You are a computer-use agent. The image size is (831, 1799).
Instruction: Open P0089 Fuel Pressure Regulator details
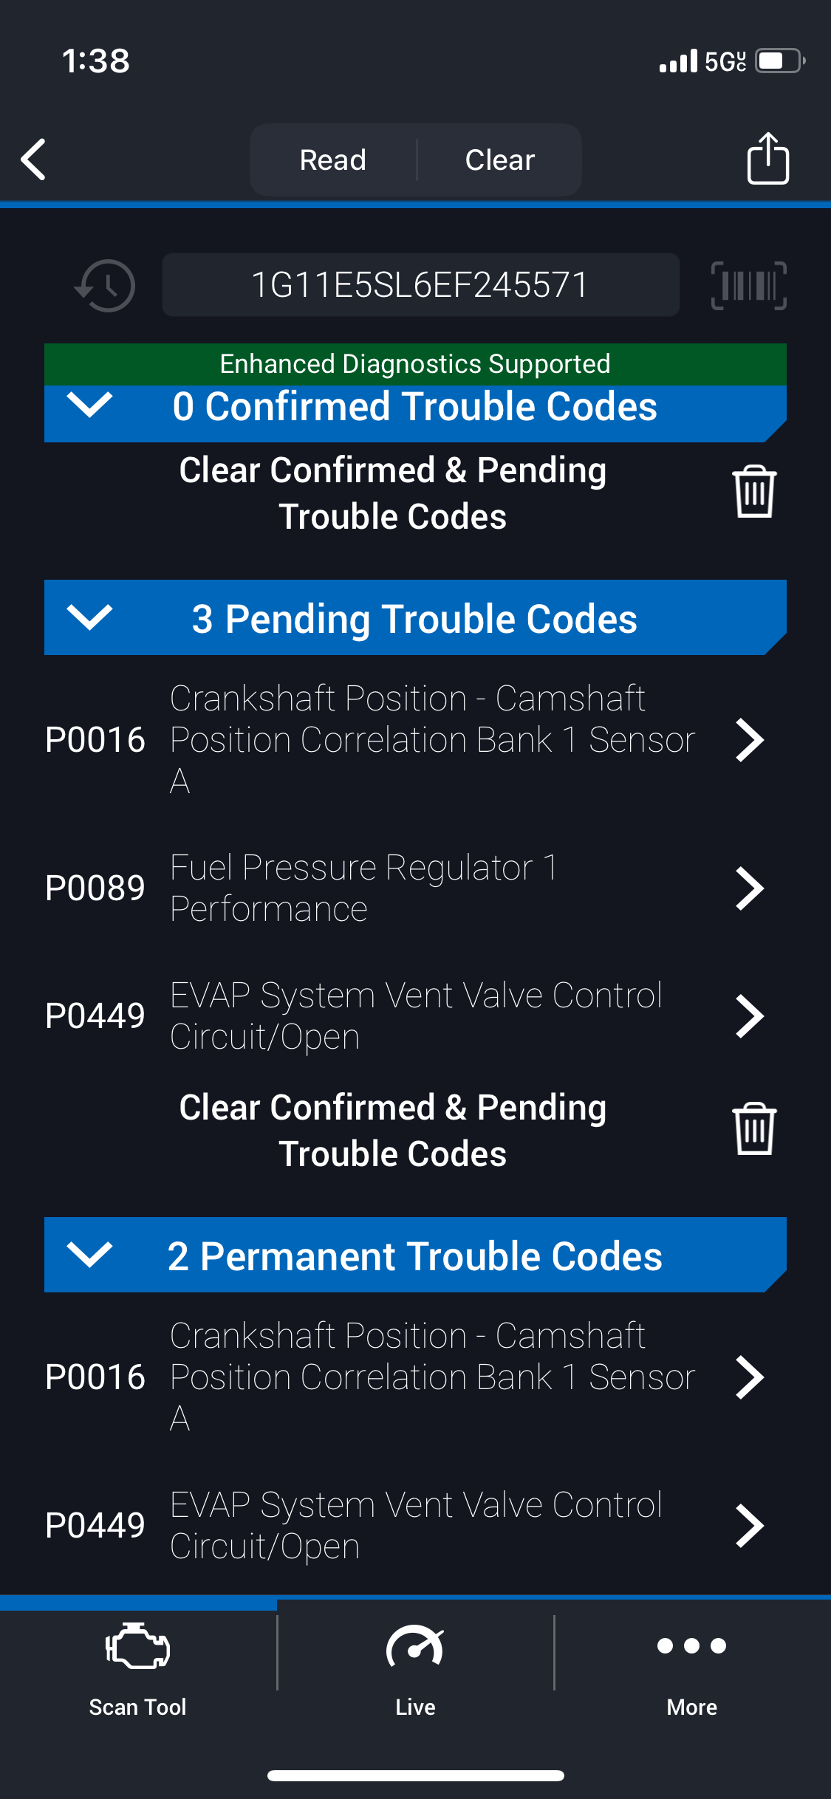(749, 888)
